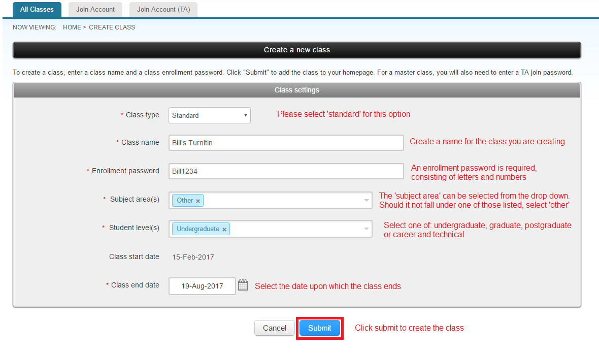Click Submit to create the class
Image resolution: width=599 pixels, height=353 pixels.
(320, 328)
